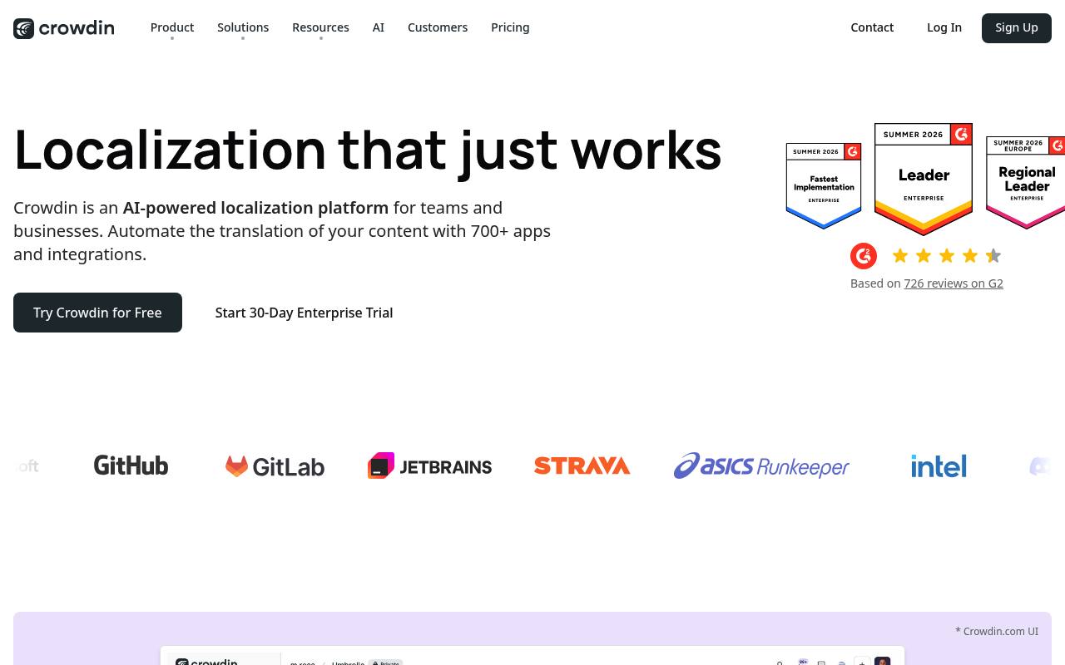The image size is (1065, 665).
Task: Click the JetBrains logo
Action: 429,466
